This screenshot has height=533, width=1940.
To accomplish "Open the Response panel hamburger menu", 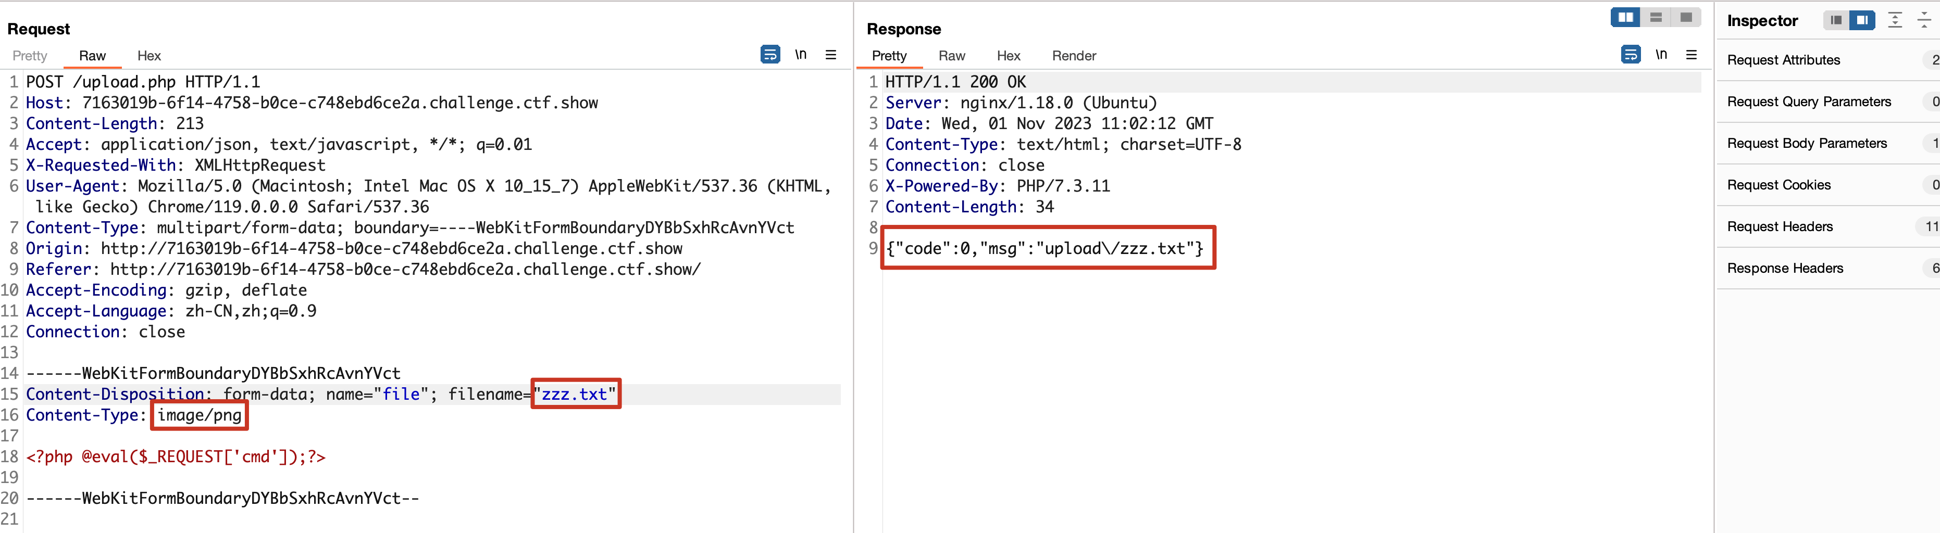I will point(1692,54).
